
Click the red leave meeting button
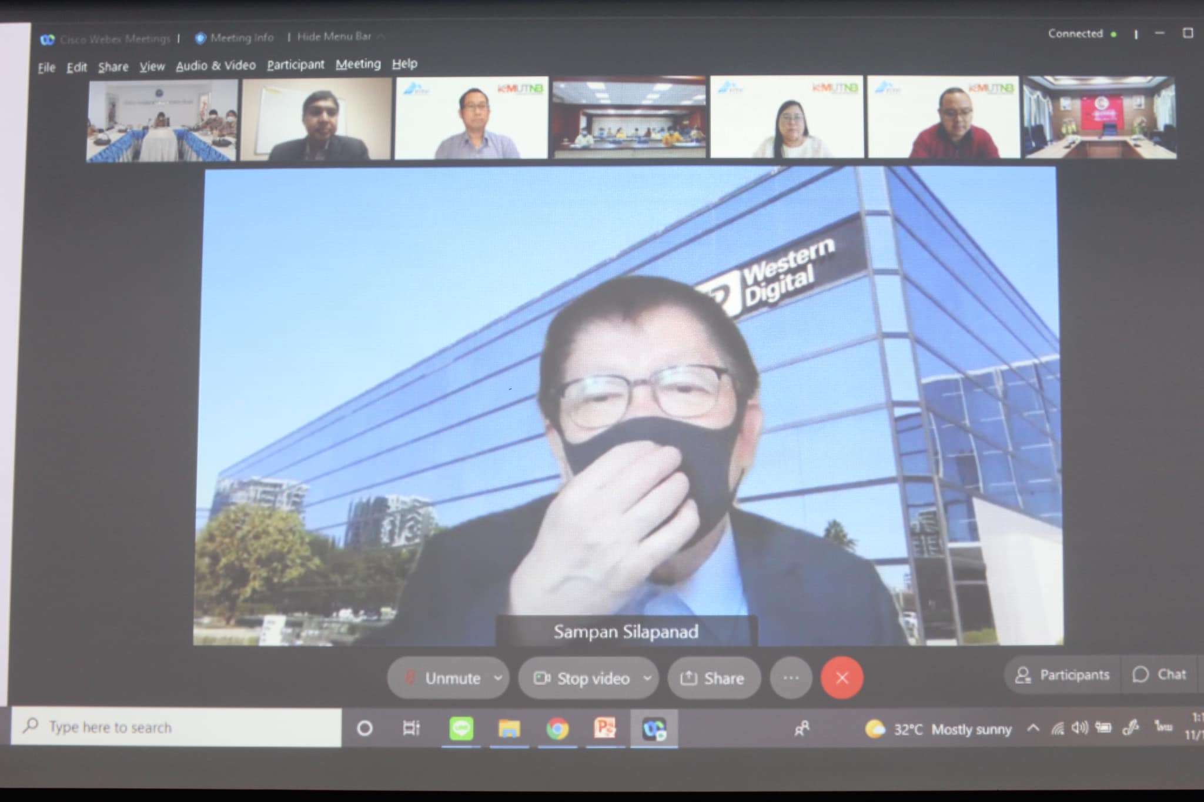click(842, 678)
